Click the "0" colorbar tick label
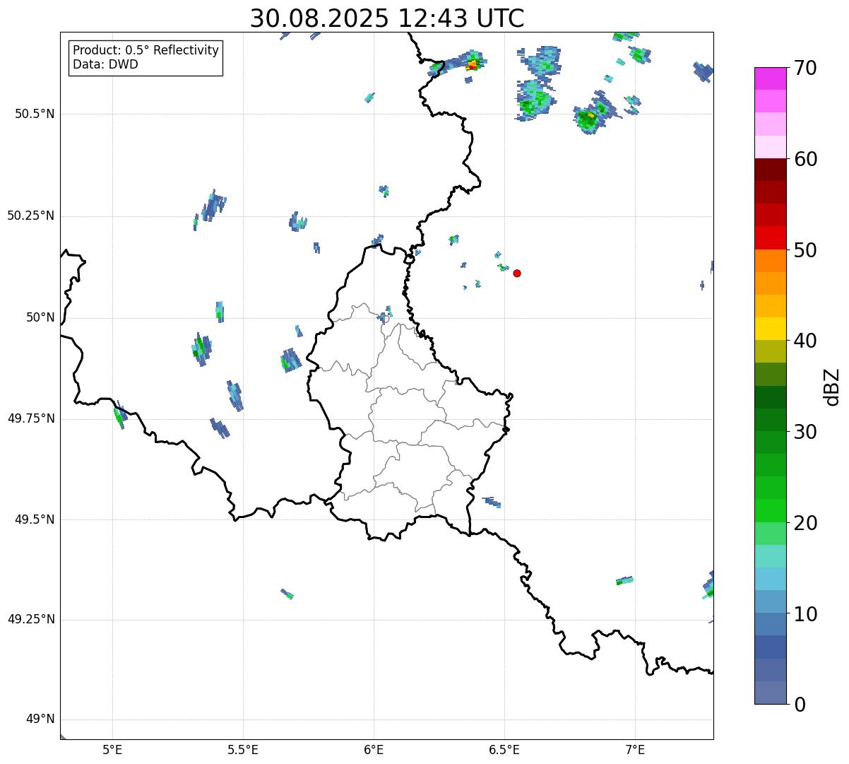The height and width of the screenshot is (764, 849). [798, 704]
